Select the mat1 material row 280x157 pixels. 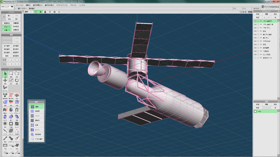pyautogui.click(x=266, y=111)
